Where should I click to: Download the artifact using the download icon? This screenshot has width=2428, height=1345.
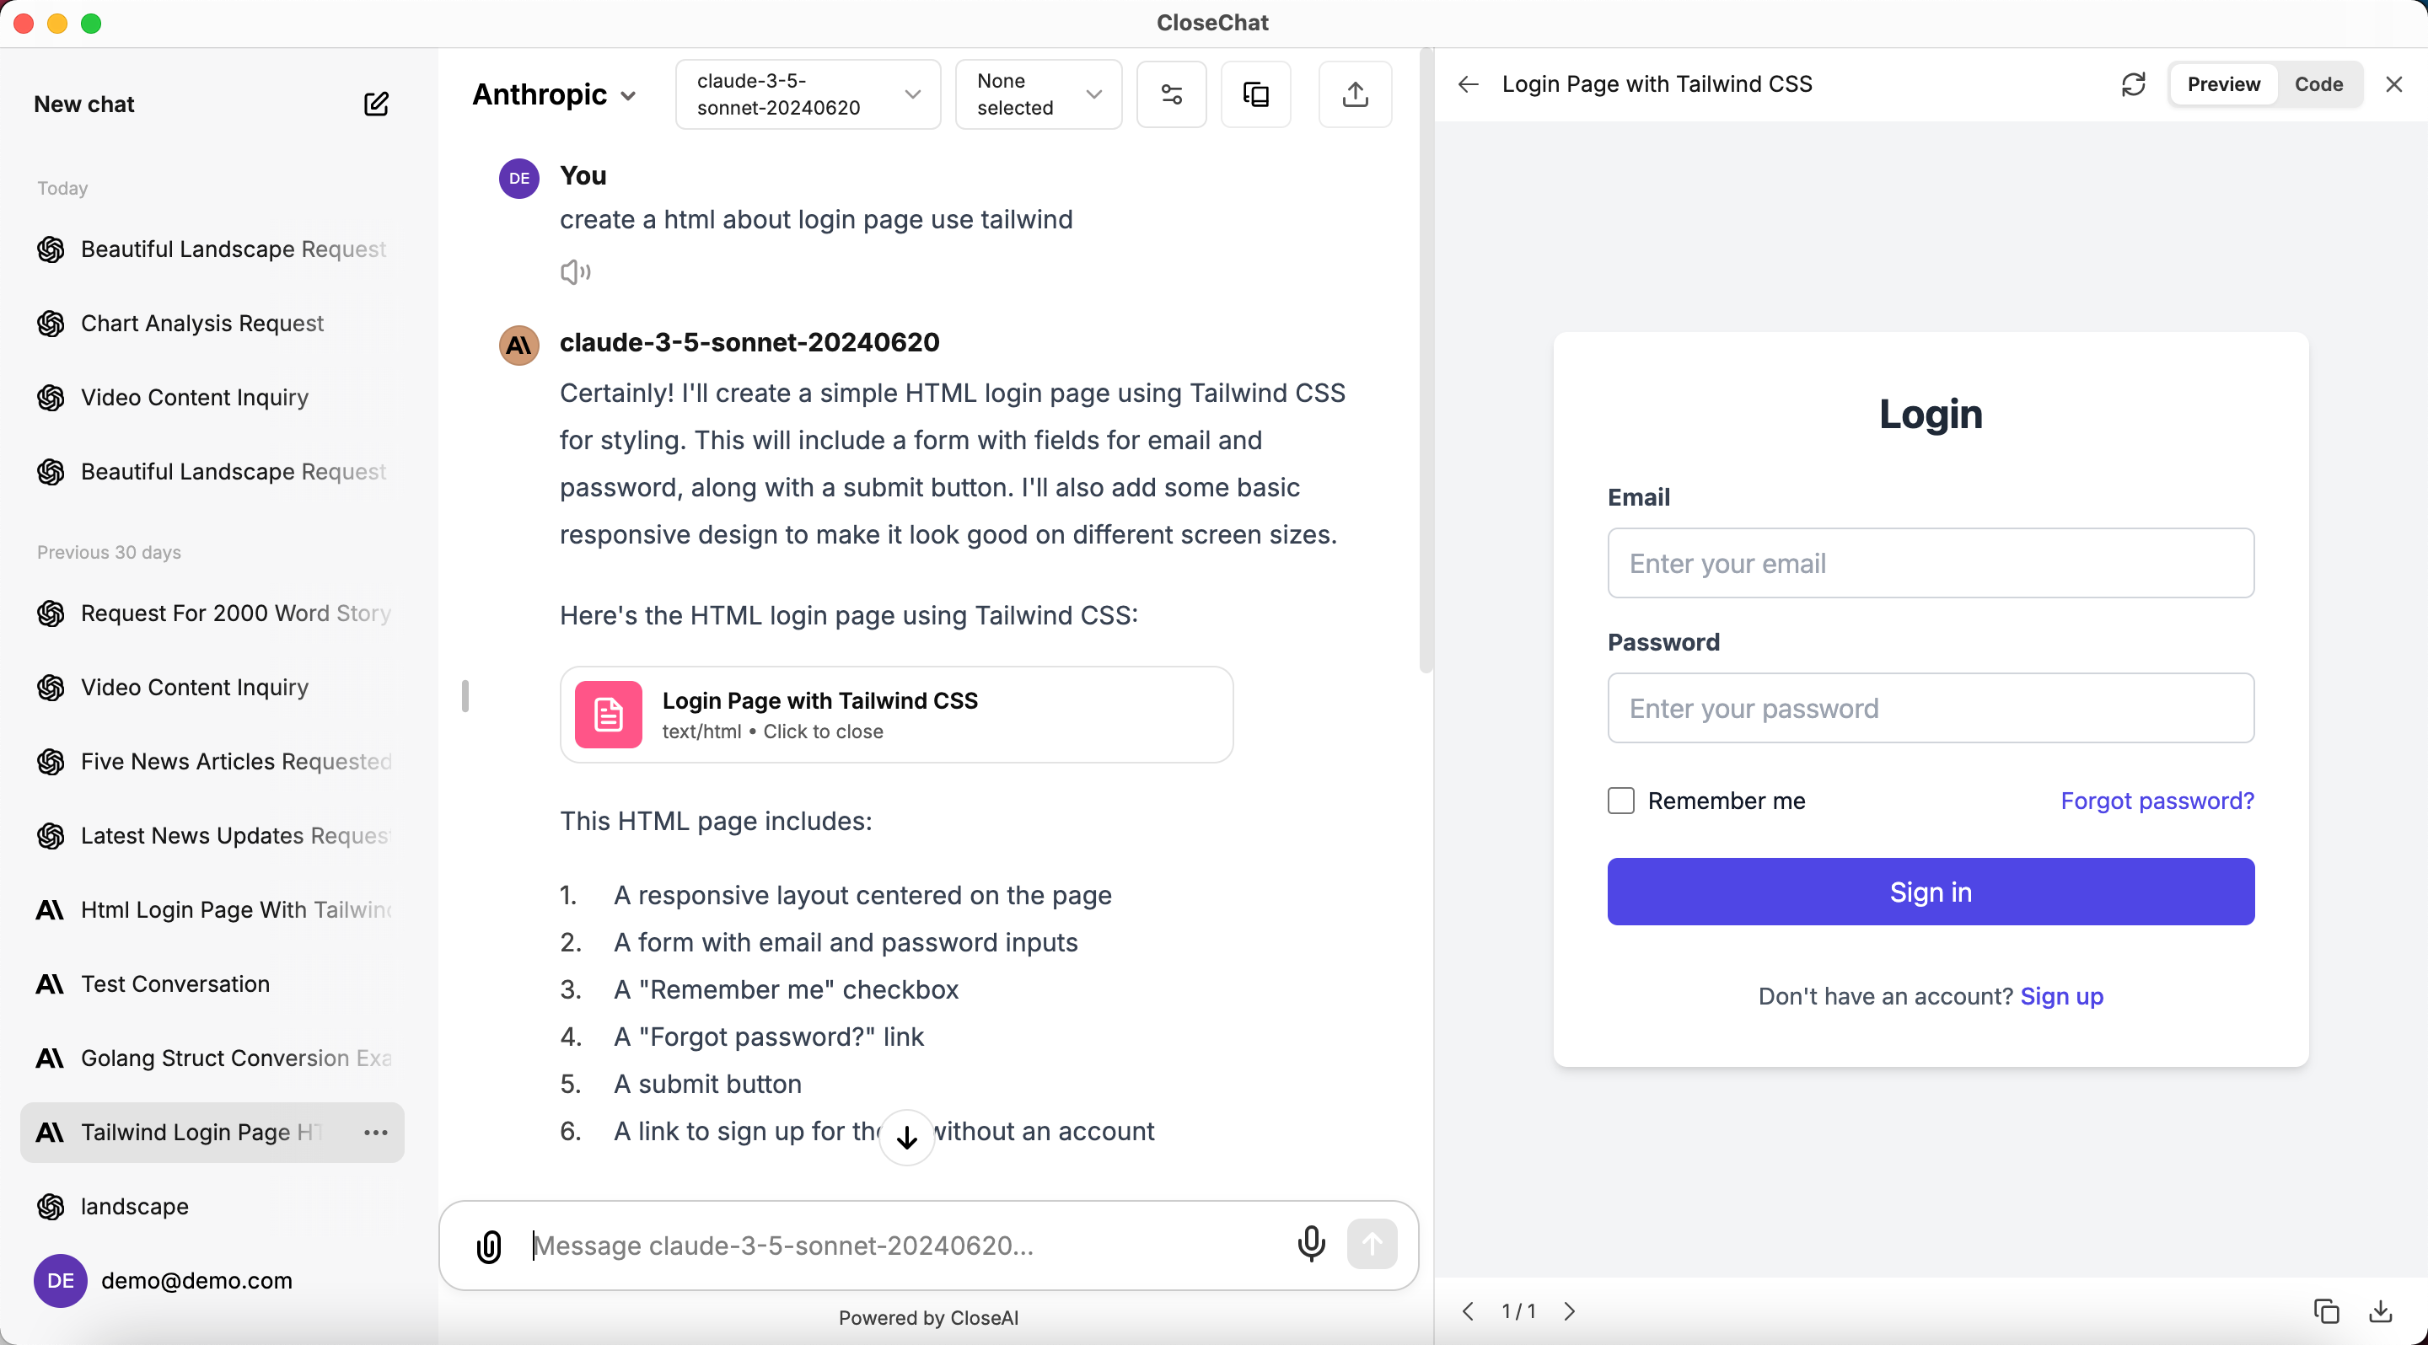click(x=2380, y=1311)
